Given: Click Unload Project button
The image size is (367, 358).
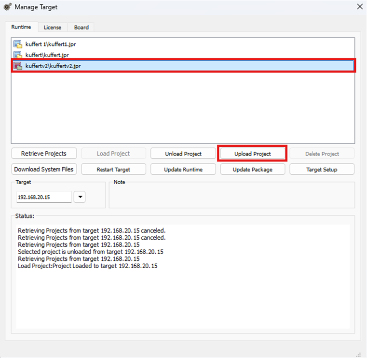Looking at the screenshot, I should (183, 154).
